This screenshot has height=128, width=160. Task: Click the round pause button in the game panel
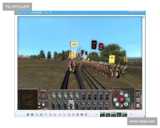(43, 105)
